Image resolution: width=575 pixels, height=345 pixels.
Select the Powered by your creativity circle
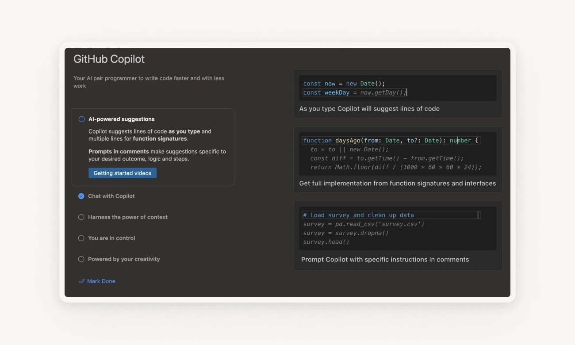[81, 259]
